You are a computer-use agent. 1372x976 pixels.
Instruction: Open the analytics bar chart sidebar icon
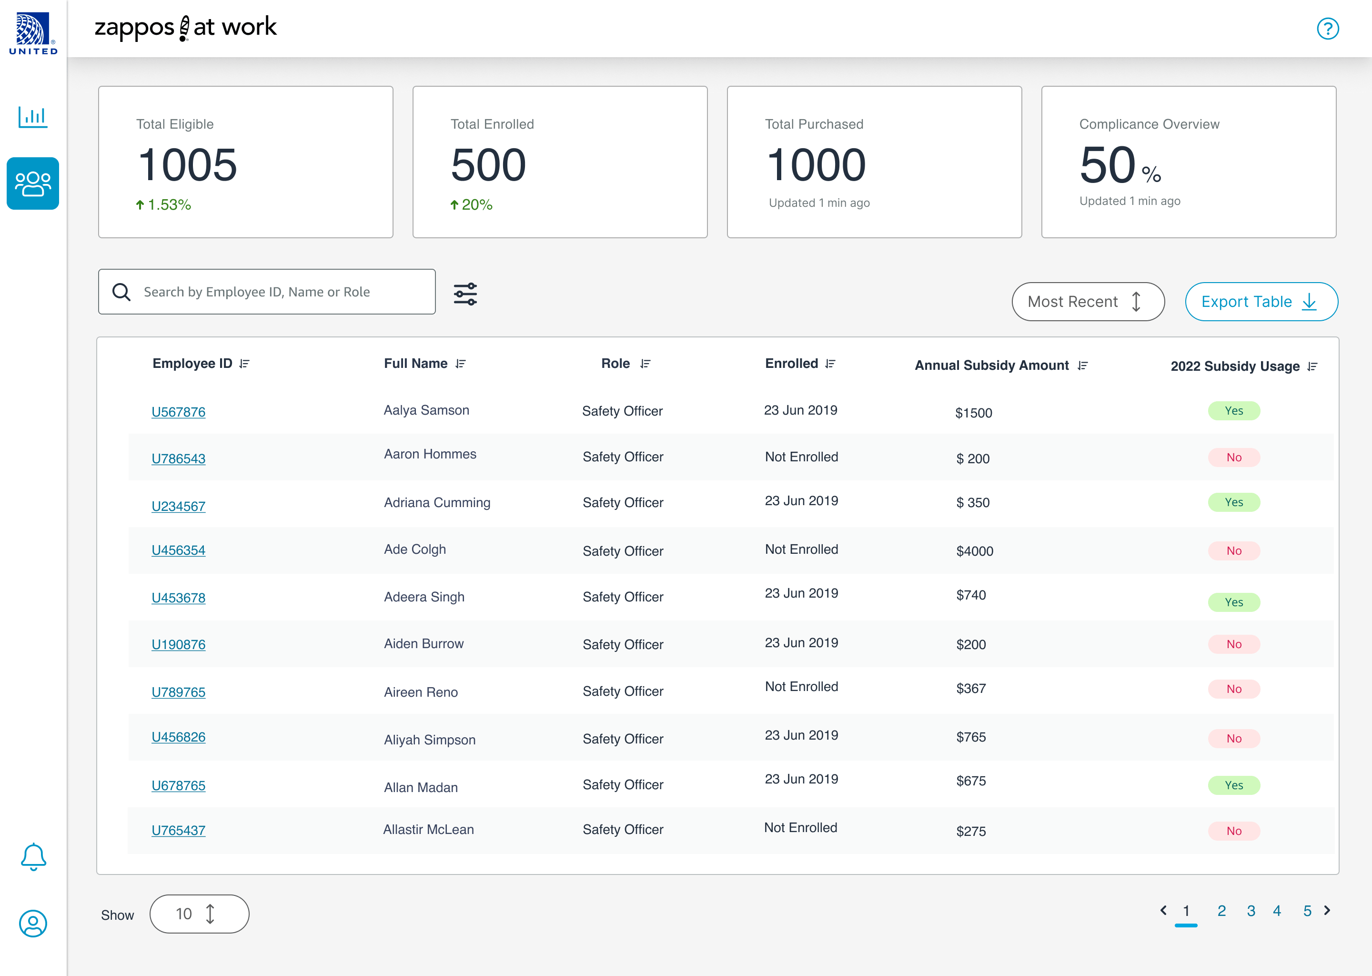(x=32, y=117)
